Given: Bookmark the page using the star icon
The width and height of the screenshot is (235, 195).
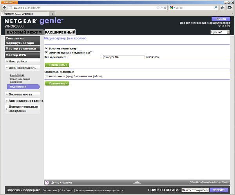Looking at the screenshot, I should [x=158, y=7].
